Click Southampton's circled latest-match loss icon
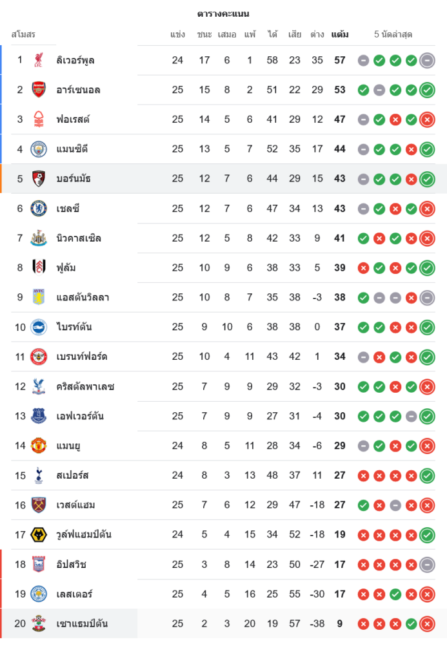Viewport: 447px width, 646px height. click(x=427, y=624)
